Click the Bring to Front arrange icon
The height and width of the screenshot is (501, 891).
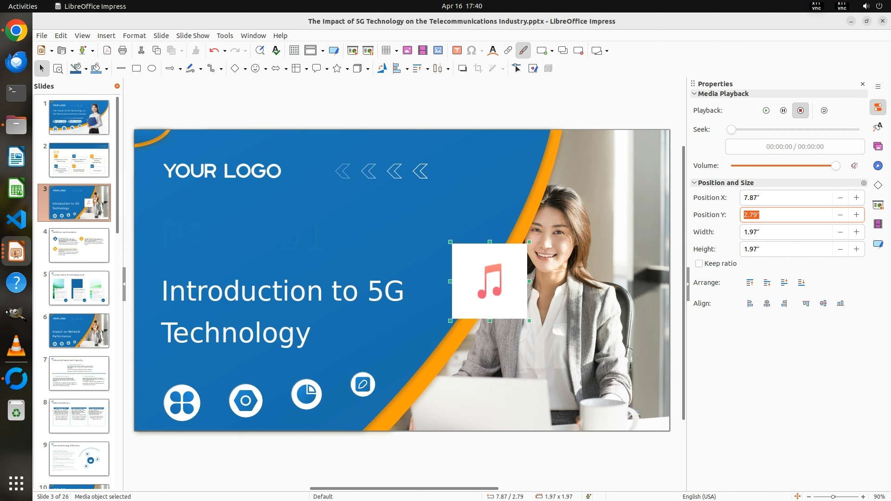750,283
